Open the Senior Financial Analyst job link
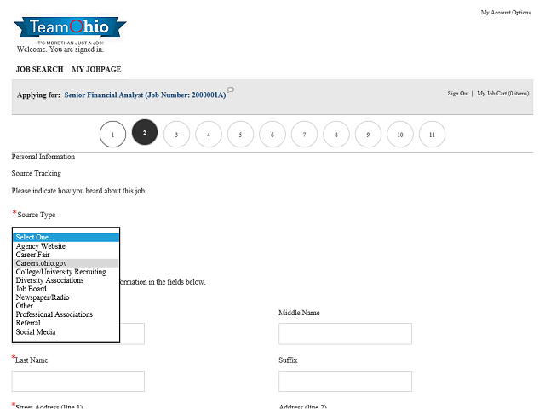This screenshot has height=409, width=545. [x=145, y=95]
